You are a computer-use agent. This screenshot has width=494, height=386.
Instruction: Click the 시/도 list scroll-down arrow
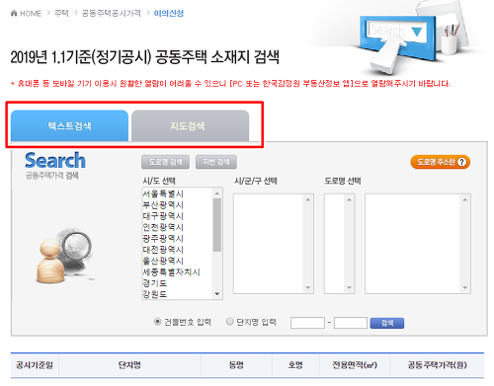217,294
